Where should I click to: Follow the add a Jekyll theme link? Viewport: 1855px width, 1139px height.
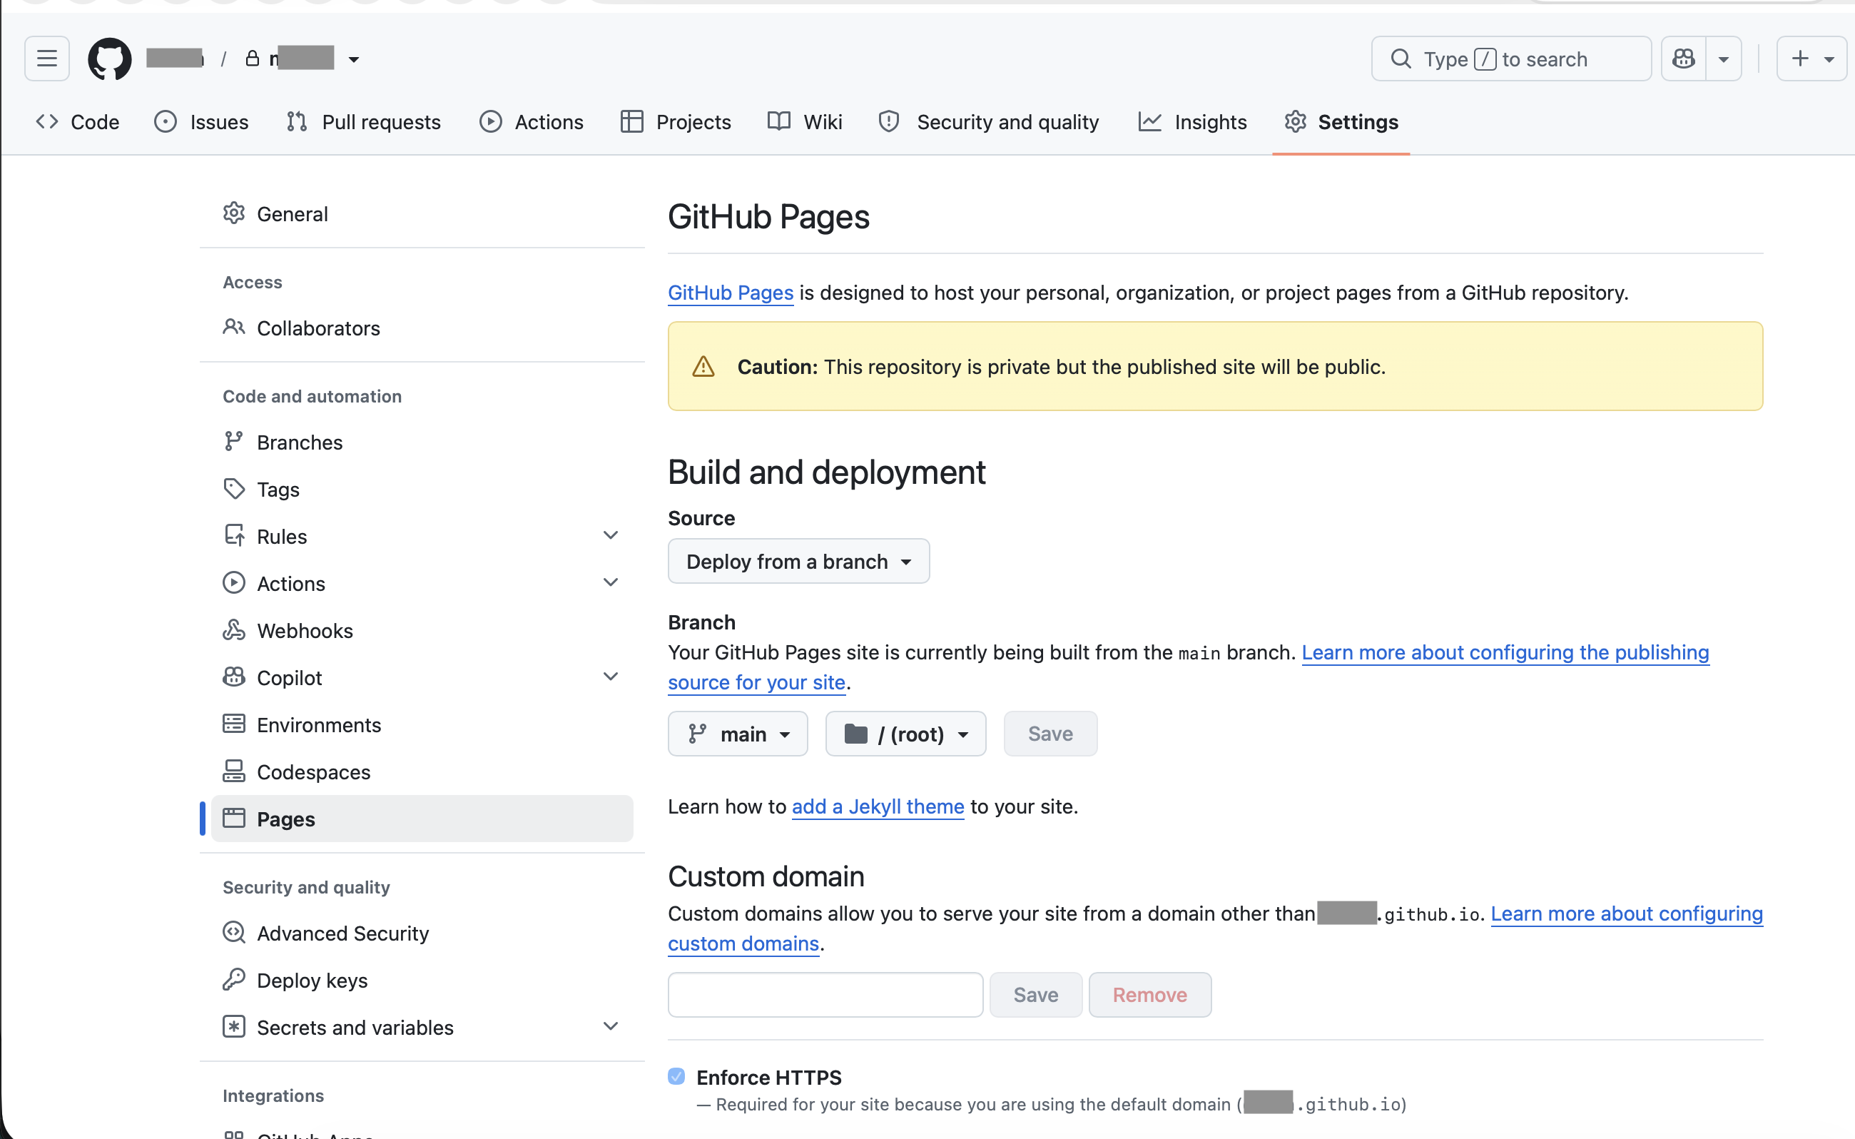[878, 806]
